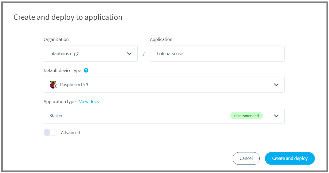Cancel the application creation dialog
Image resolution: width=329 pixels, height=173 pixels.
click(x=246, y=158)
